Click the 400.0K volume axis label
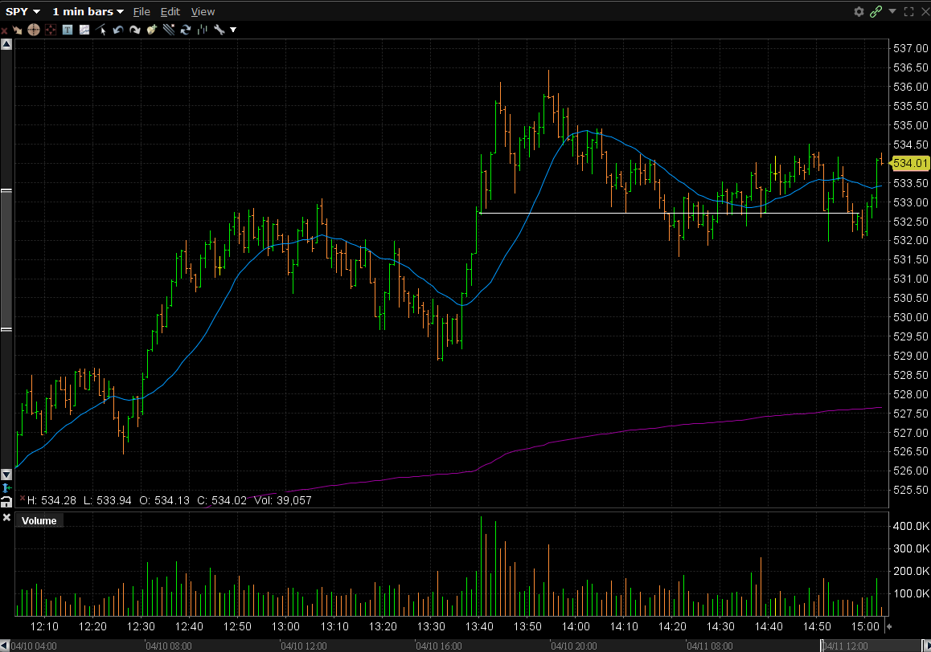The height and width of the screenshot is (652, 931). point(911,526)
